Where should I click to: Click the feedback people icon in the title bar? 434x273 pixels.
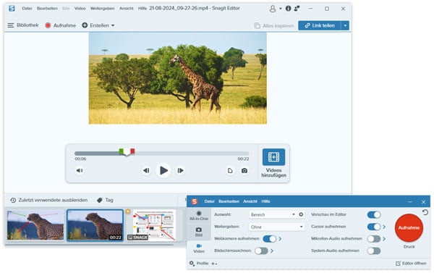297,8
